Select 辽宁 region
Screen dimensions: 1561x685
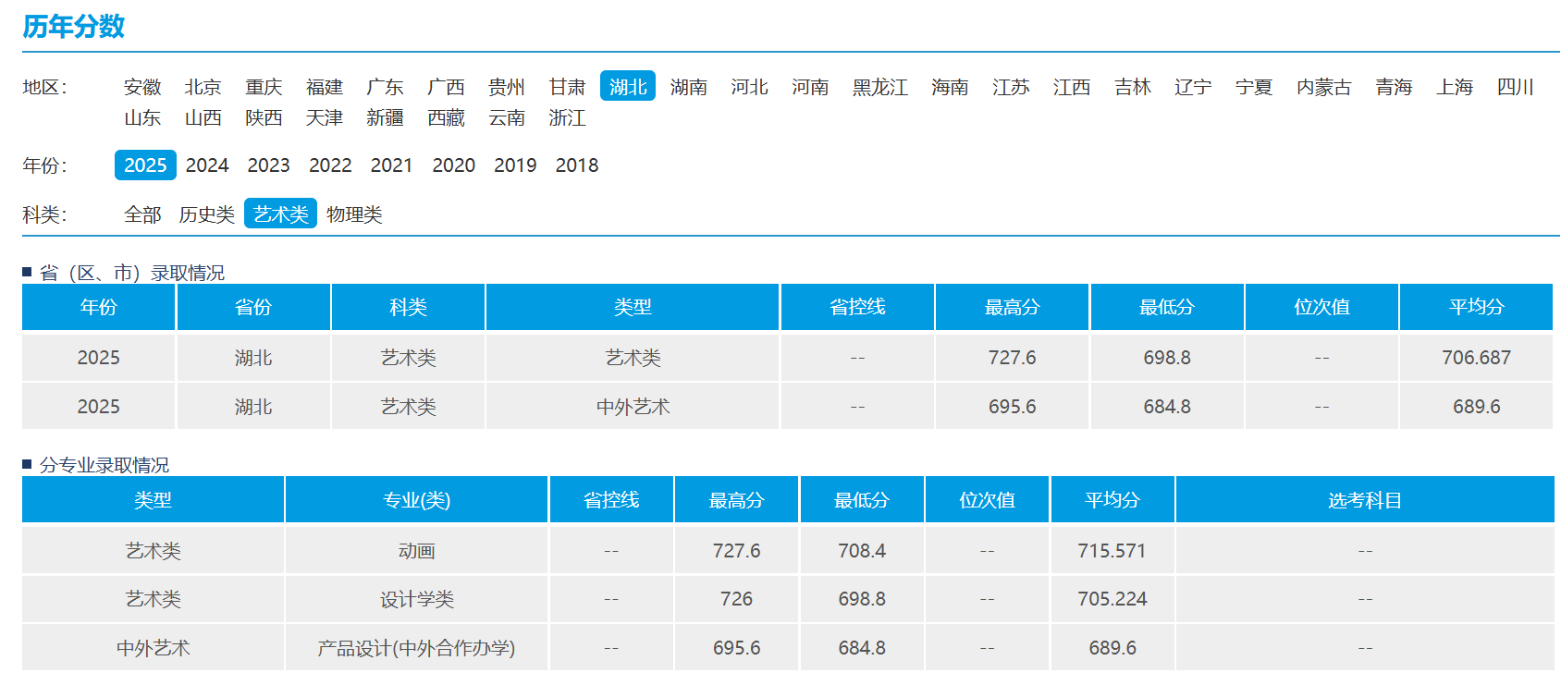pyautogui.click(x=1193, y=87)
